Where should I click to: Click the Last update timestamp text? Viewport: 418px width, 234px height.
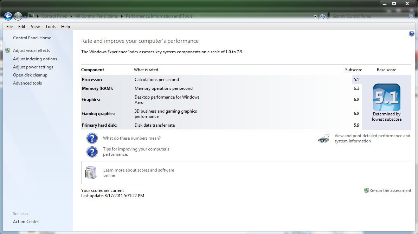point(112,196)
